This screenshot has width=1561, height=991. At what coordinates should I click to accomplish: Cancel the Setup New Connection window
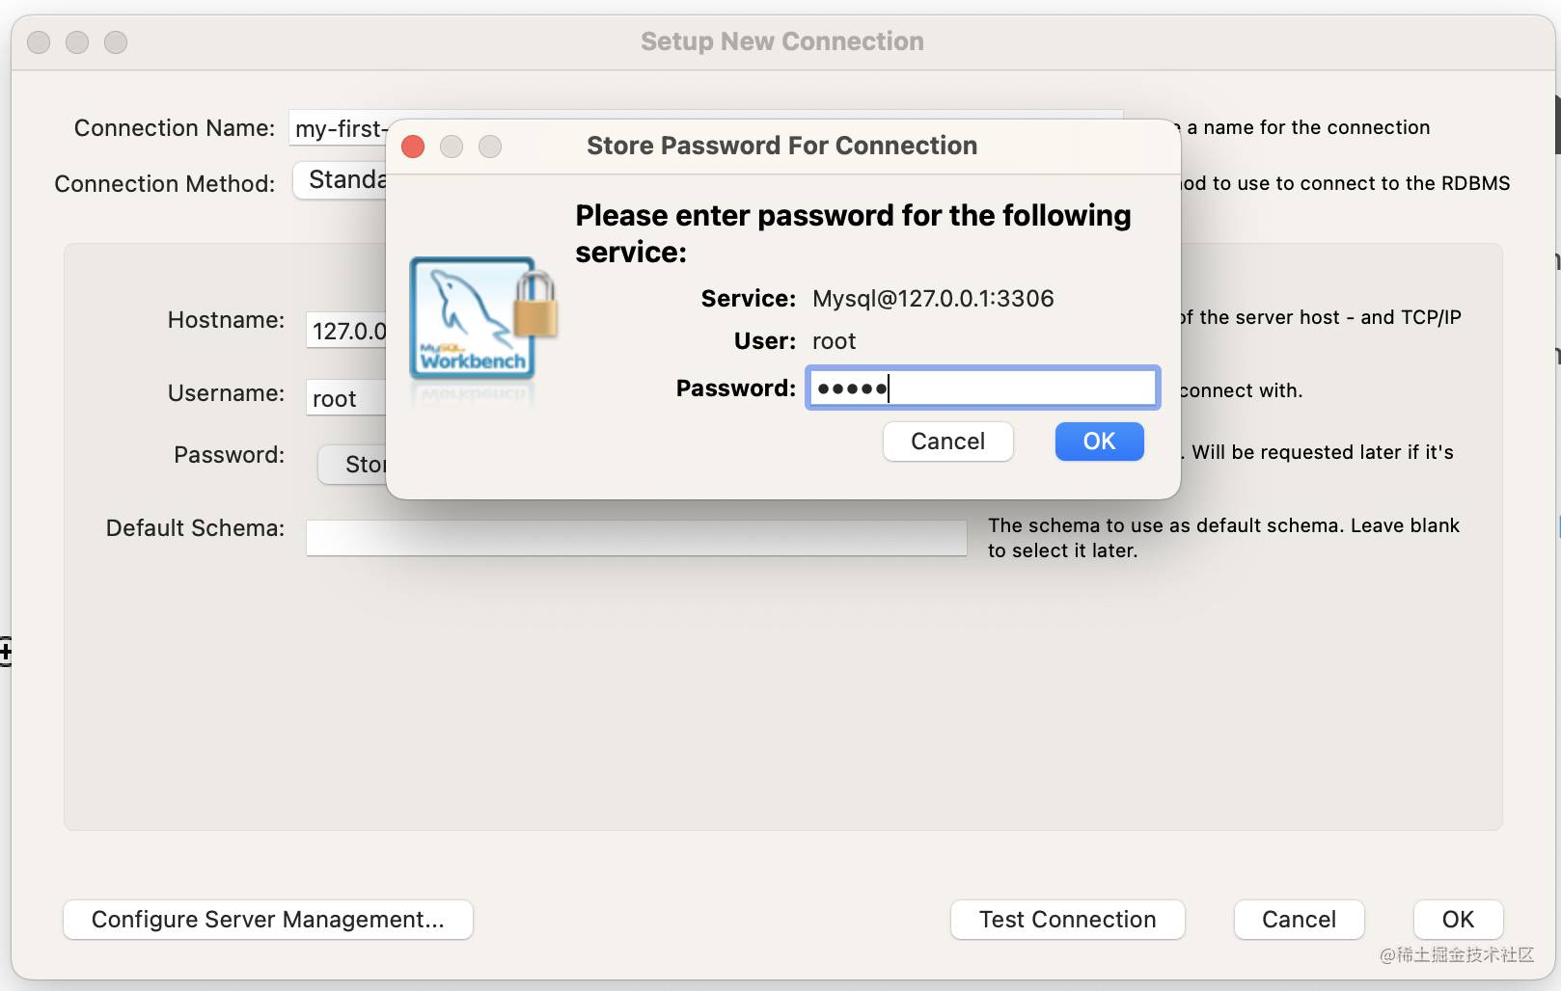tap(1299, 920)
